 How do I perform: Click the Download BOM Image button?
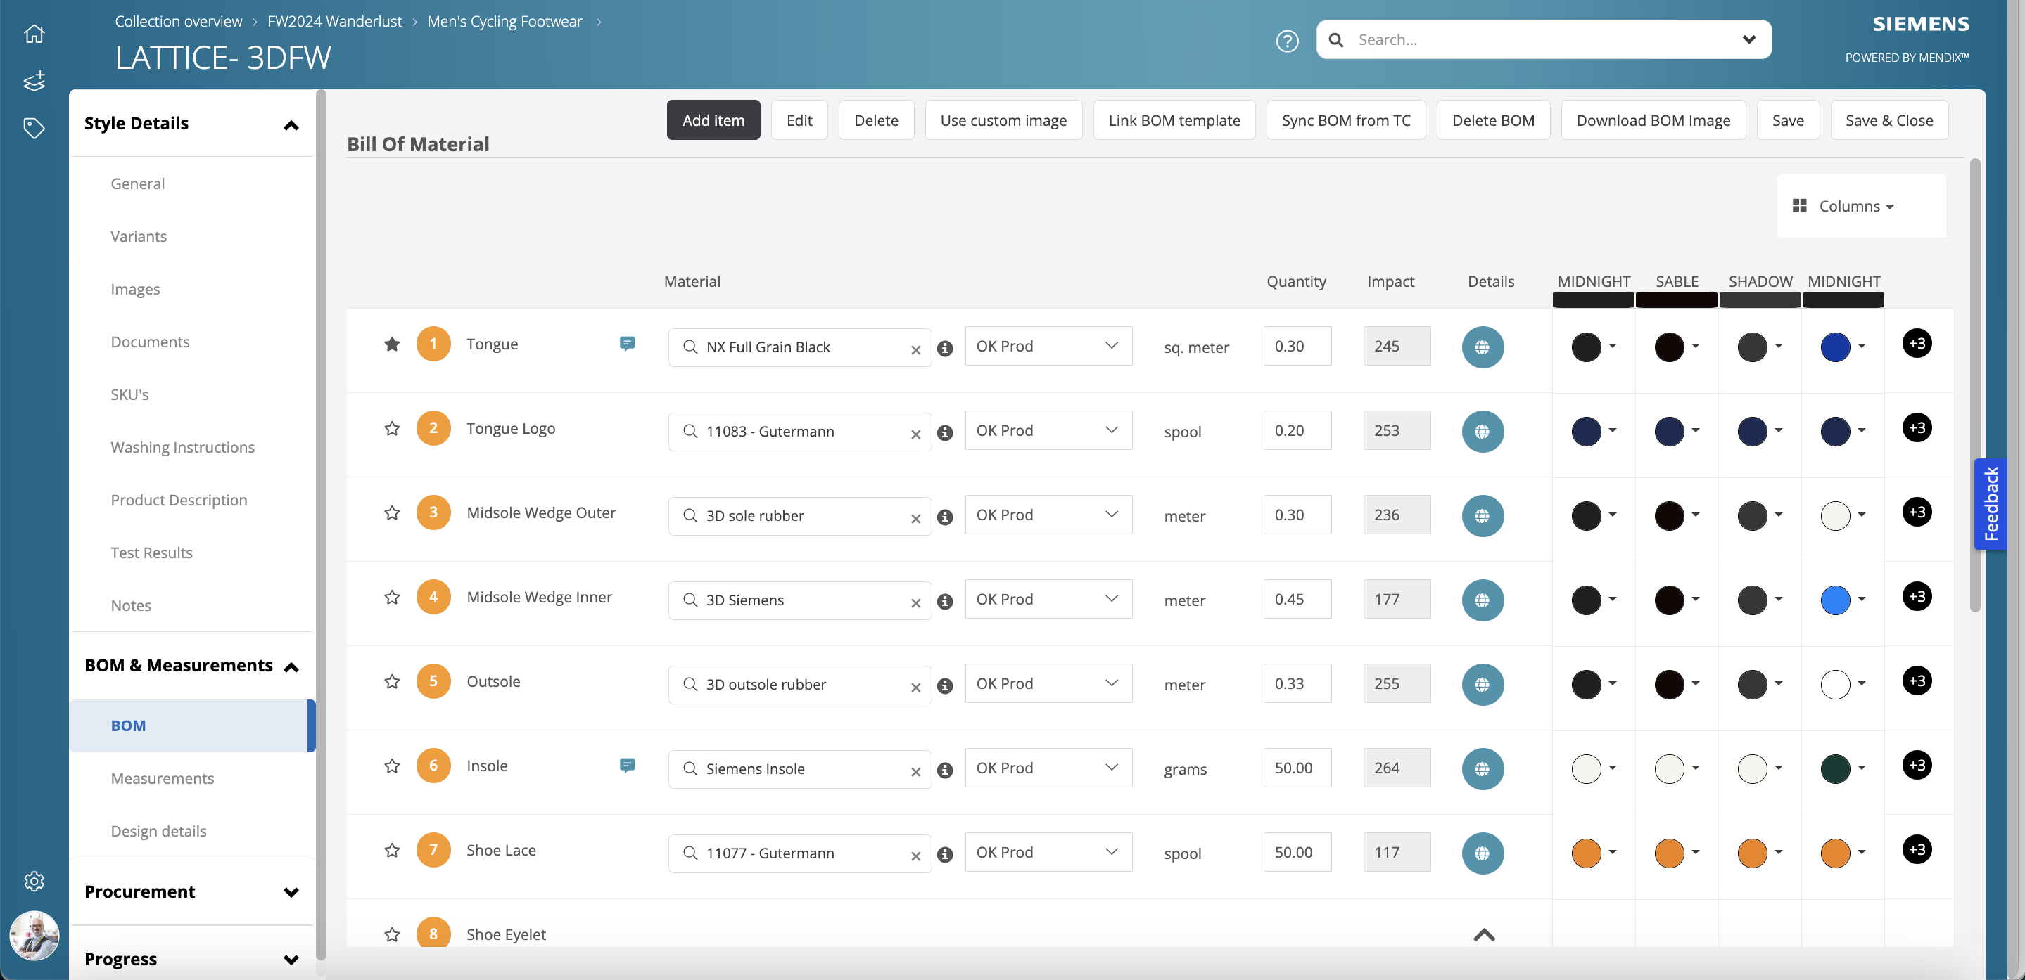1653,119
